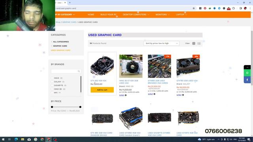The width and height of the screenshot is (253, 142).
Task: Expand Laptop menu
Action: click(x=181, y=15)
